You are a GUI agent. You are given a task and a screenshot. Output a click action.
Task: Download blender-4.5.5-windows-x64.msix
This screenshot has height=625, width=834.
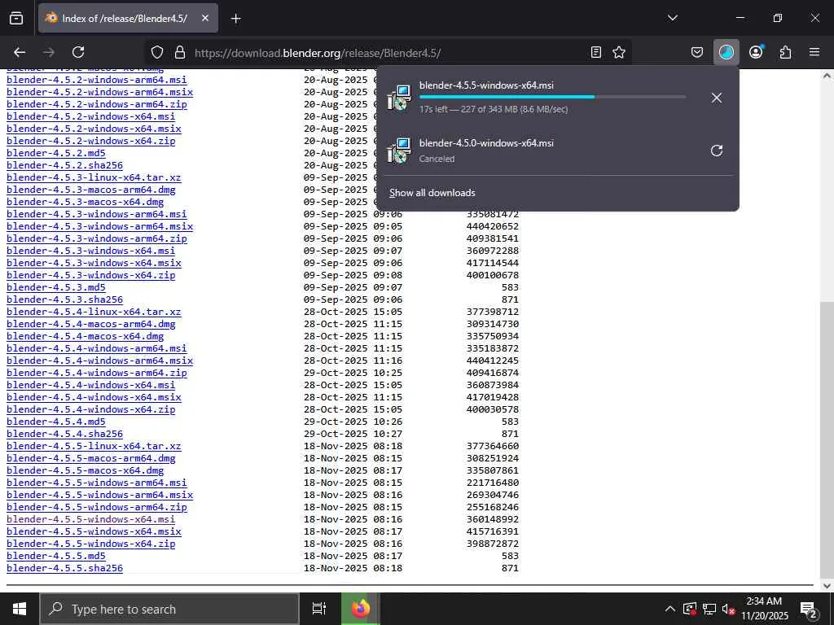pyautogui.click(x=94, y=531)
